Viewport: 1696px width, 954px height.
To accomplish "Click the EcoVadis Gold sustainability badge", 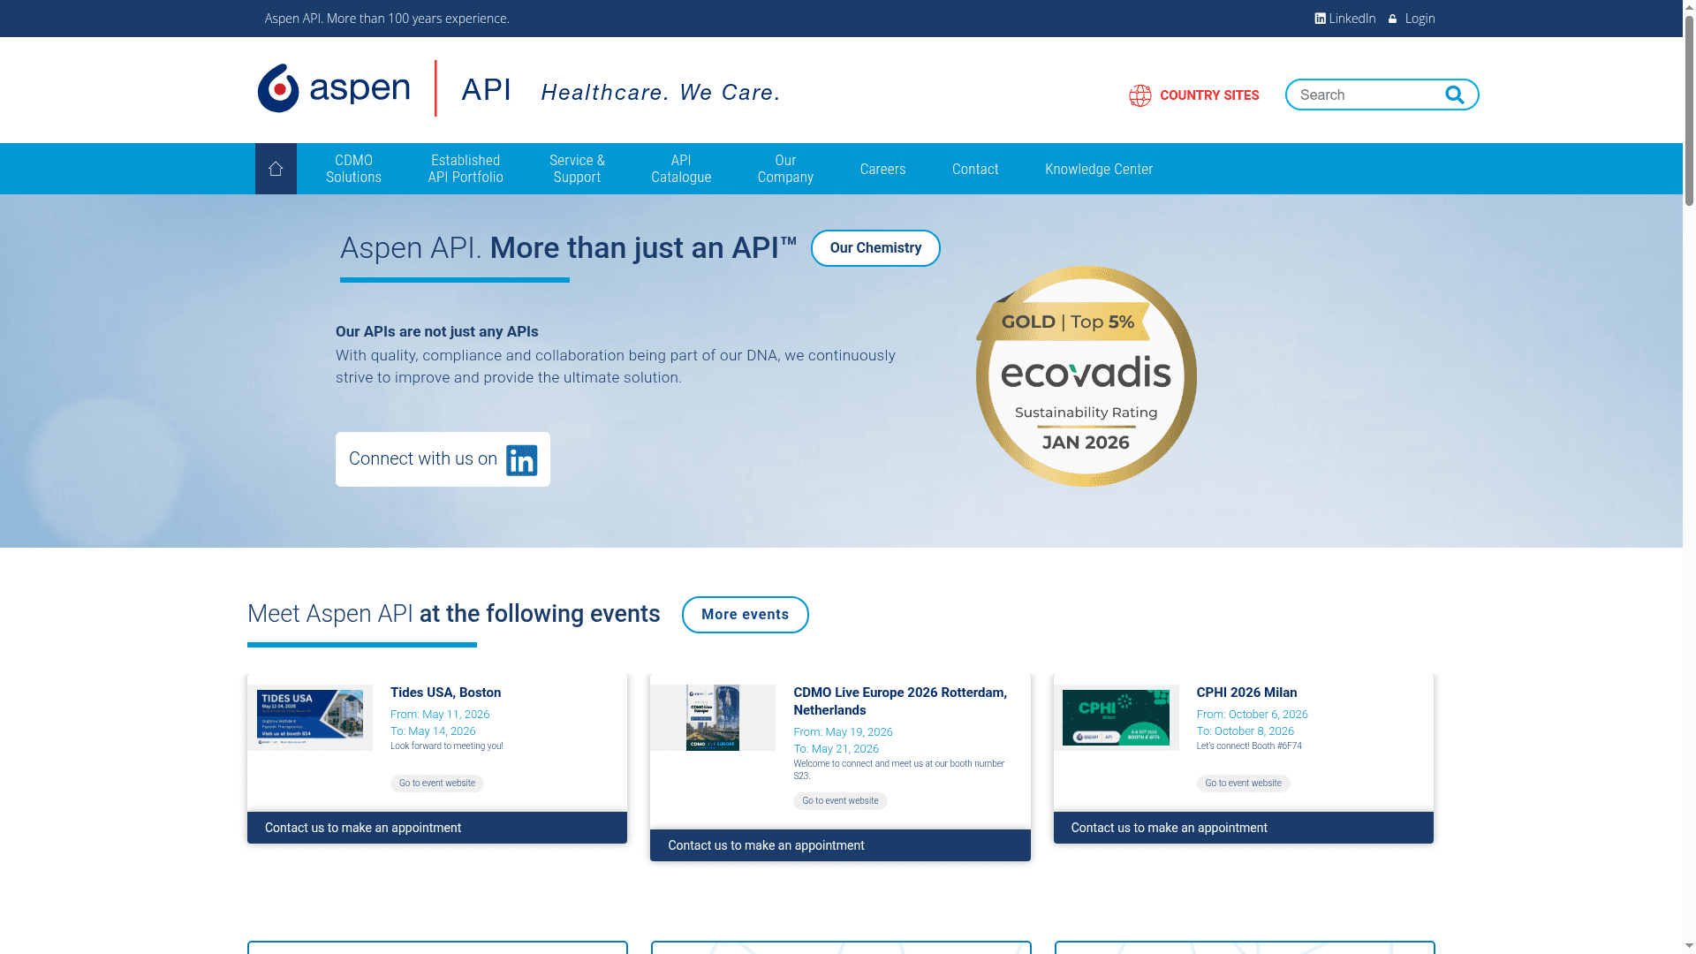I will click(x=1085, y=377).
